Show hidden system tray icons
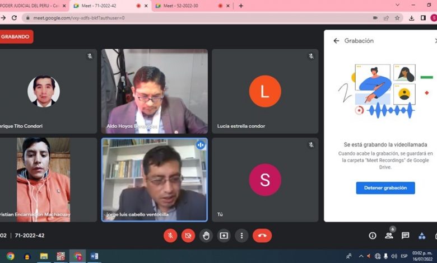This screenshot has width=437, height=263. (x=361, y=256)
